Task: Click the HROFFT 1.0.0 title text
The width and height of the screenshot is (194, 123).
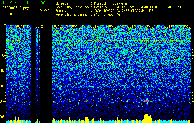Action: (24, 2)
